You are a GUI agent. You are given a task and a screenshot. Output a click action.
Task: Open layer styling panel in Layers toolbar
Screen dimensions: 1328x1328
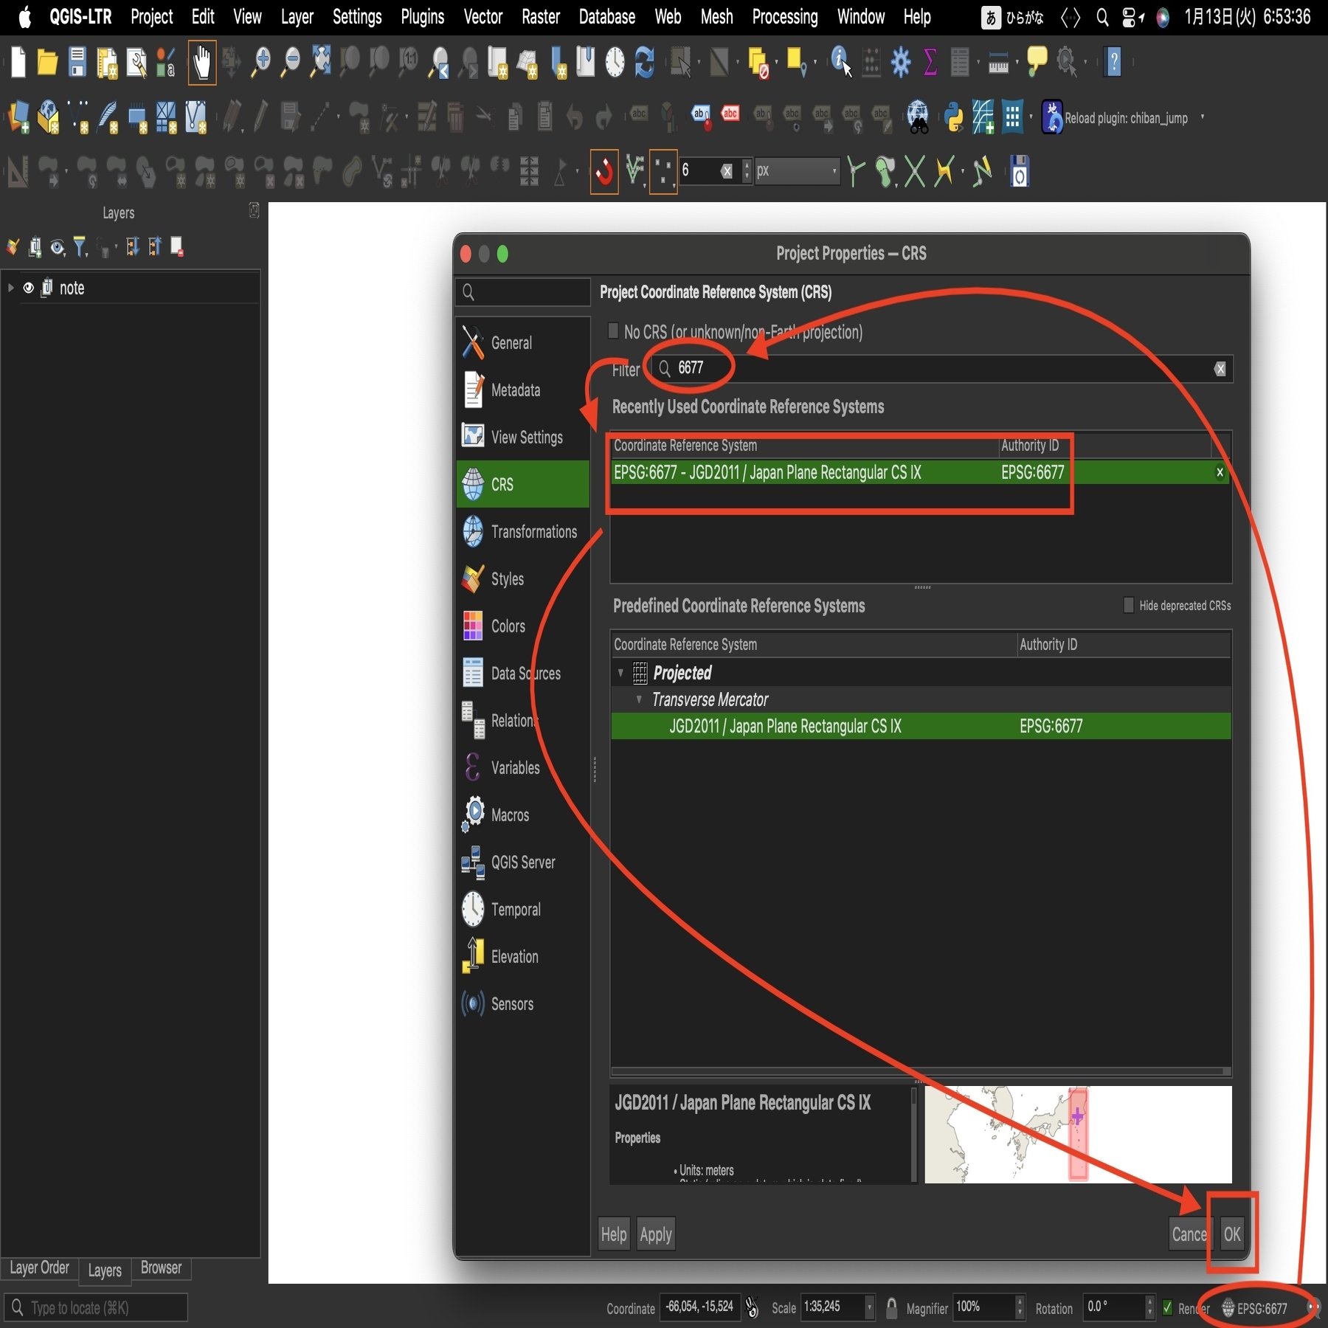tap(13, 247)
